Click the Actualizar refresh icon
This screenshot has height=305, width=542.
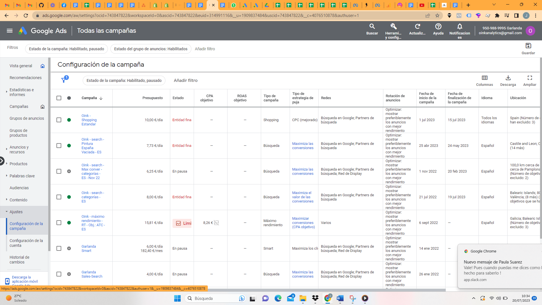pyautogui.click(x=417, y=27)
